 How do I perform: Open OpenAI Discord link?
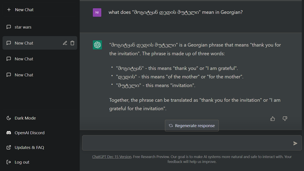[30, 133]
